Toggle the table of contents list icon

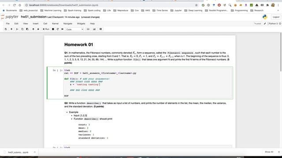100,29
